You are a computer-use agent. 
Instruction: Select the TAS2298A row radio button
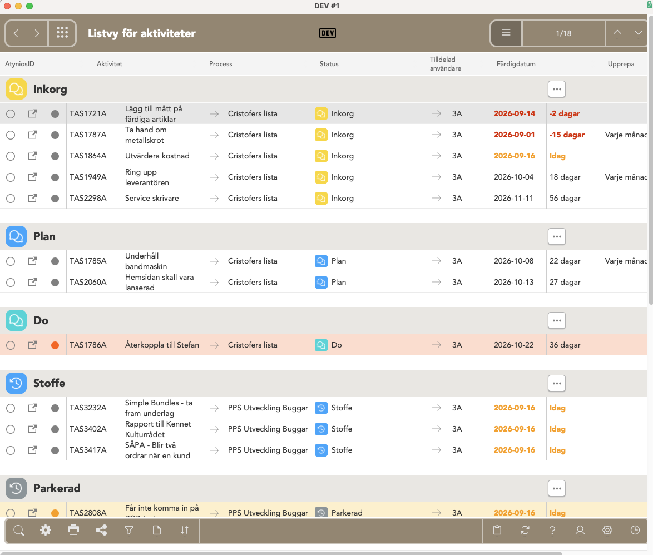tap(11, 199)
